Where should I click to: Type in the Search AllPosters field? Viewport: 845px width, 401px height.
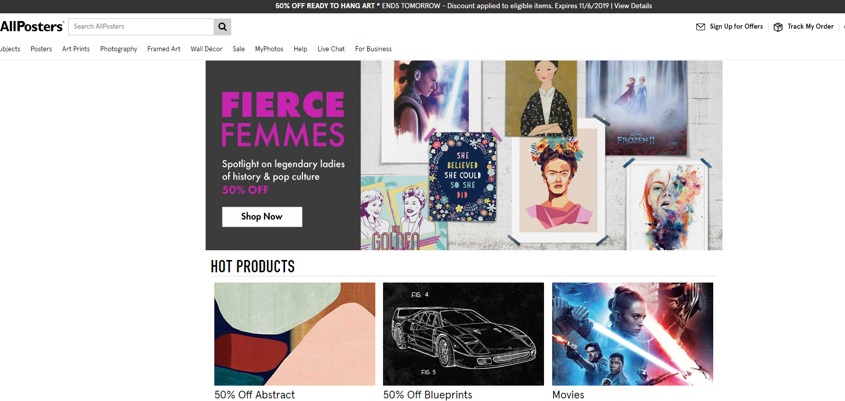(x=141, y=27)
